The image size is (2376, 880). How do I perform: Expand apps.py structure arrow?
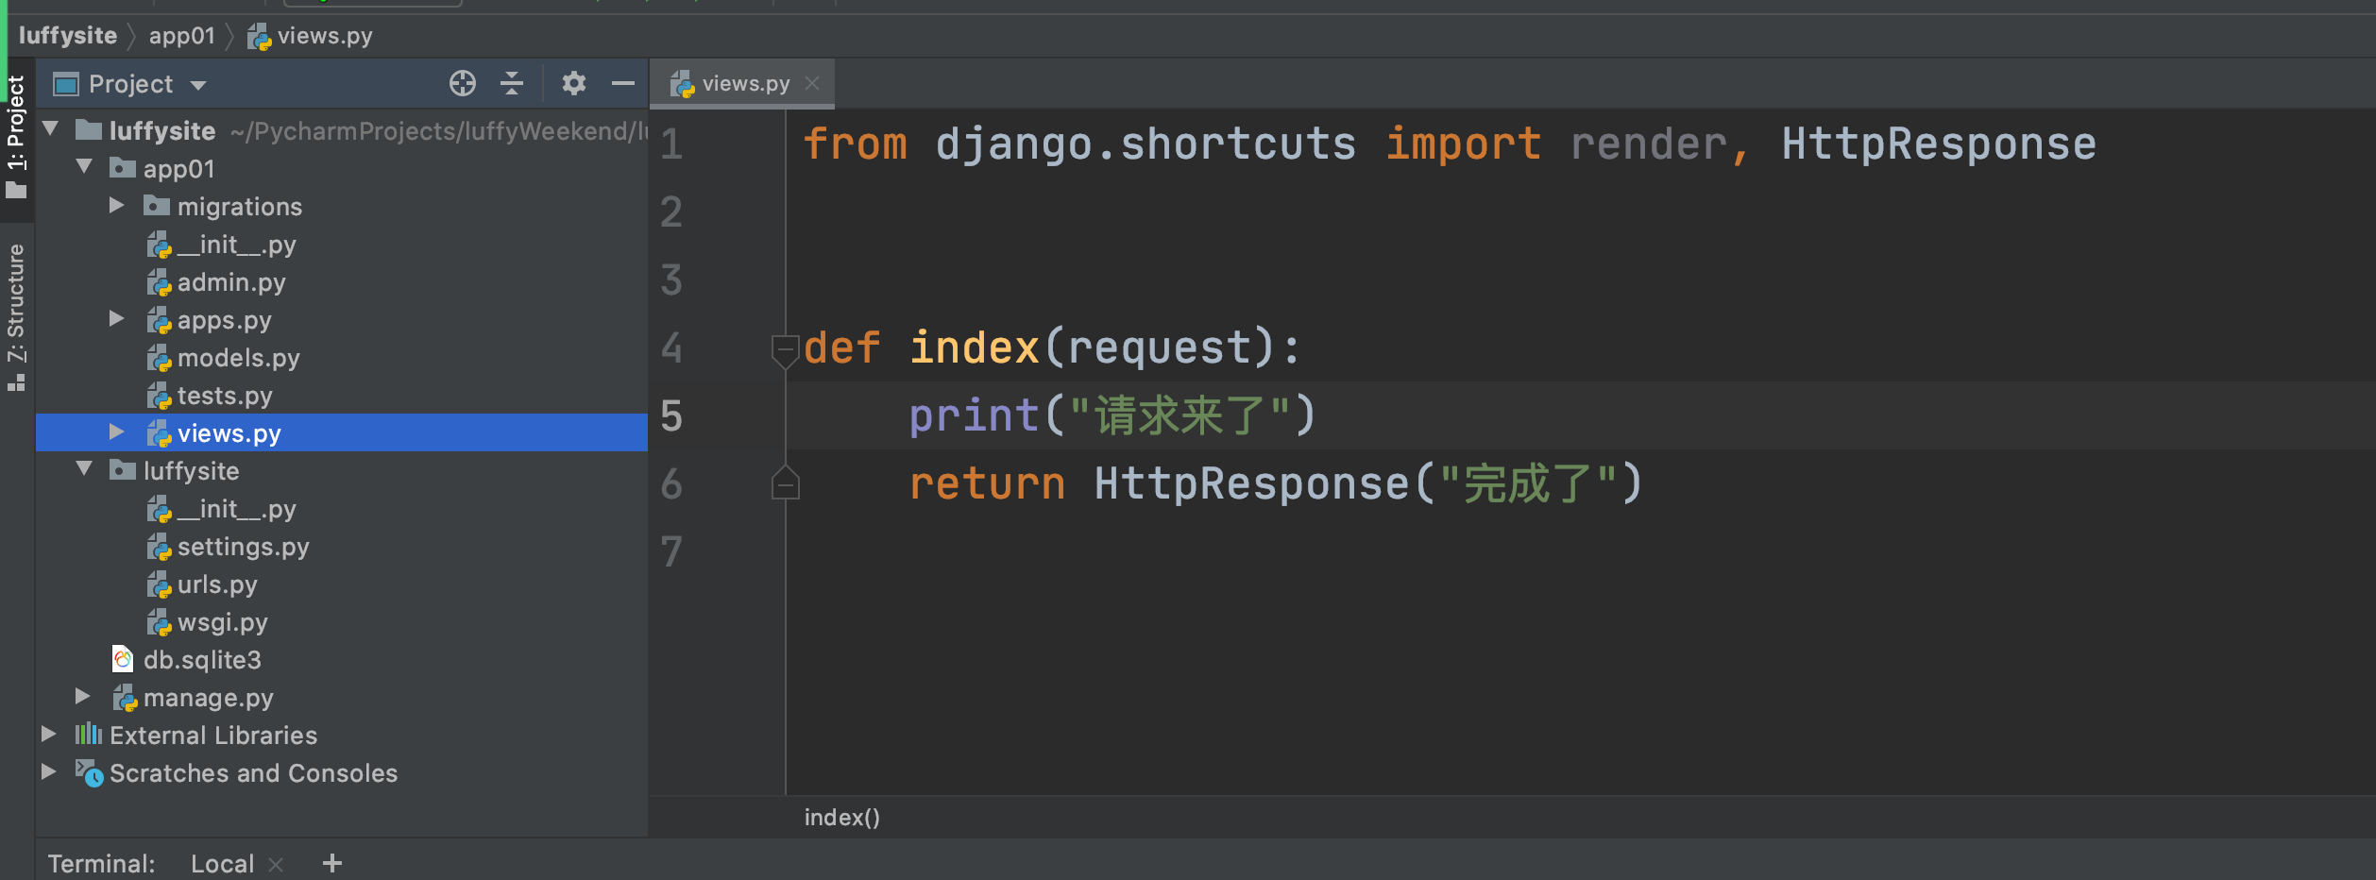coord(117,319)
